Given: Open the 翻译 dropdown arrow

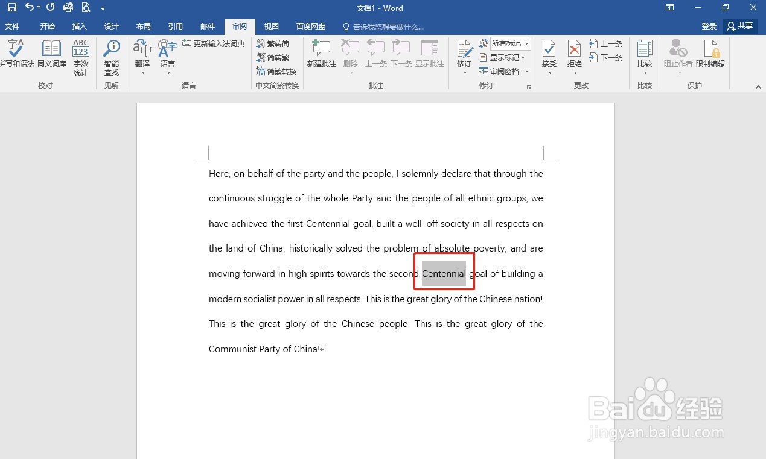Looking at the screenshot, I should pyautogui.click(x=143, y=73).
